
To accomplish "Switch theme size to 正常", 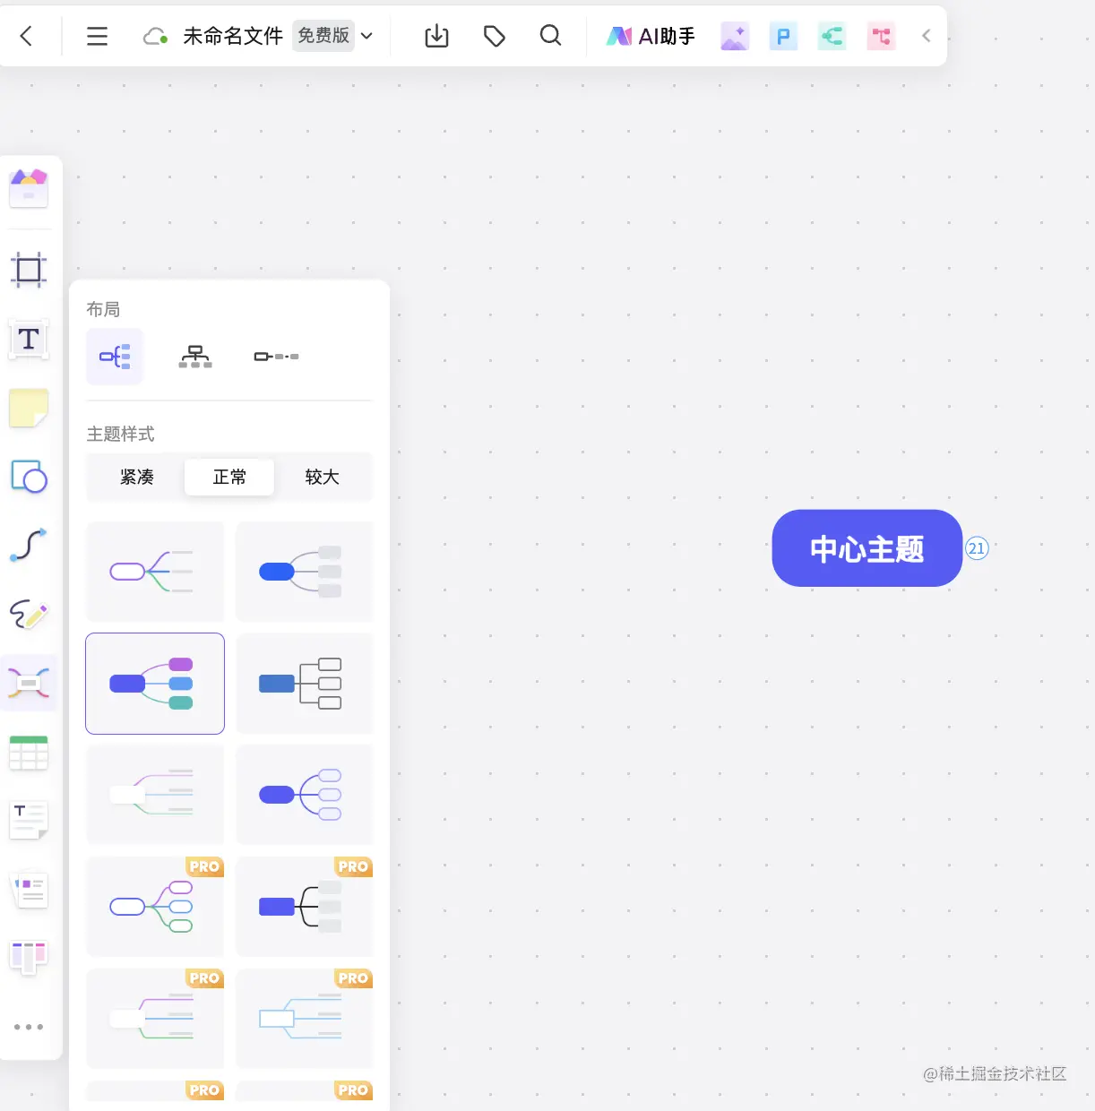I will coord(229,478).
